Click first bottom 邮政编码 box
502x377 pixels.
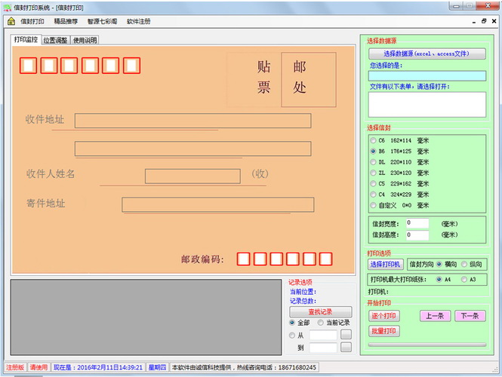[243, 259]
